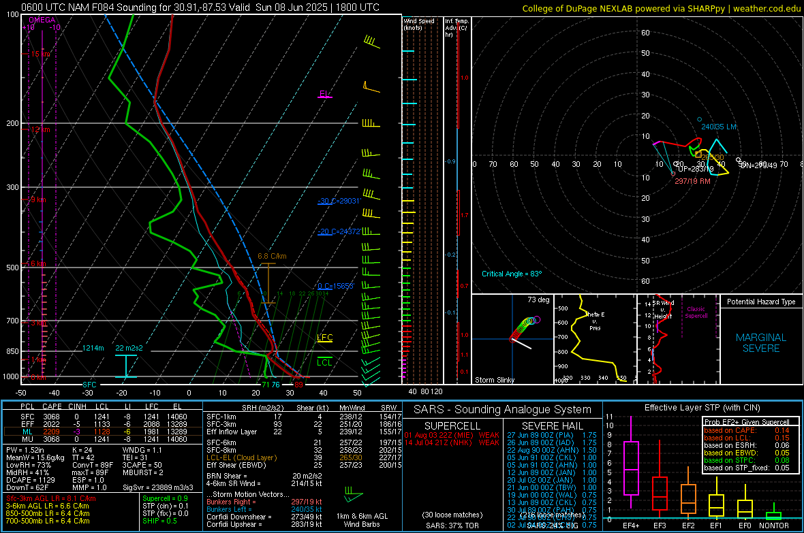Click the green LCL level marker
804x533 pixels.
(324, 362)
